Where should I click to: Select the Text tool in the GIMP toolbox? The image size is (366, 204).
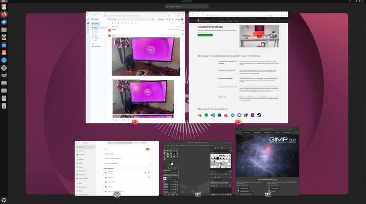(x=174, y=157)
